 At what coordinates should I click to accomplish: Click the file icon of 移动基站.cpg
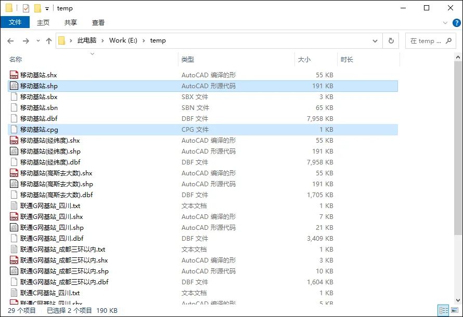tap(14, 129)
